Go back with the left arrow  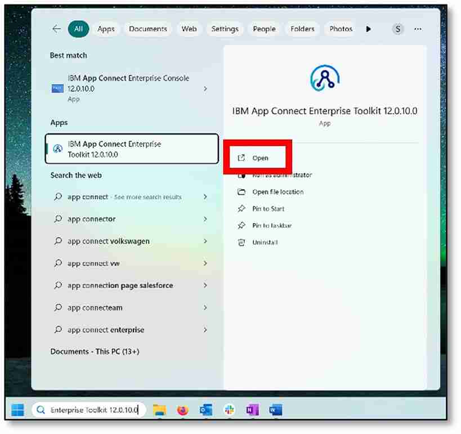coord(56,29)
